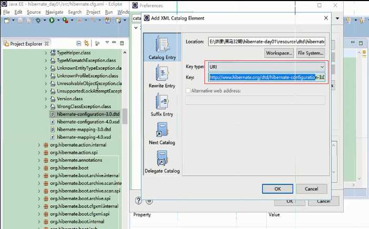Maximize the editor area on the right

(x=361, y=43)
